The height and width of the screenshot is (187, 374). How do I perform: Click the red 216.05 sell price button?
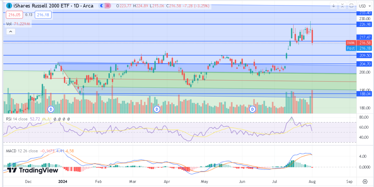click(14, 15)
